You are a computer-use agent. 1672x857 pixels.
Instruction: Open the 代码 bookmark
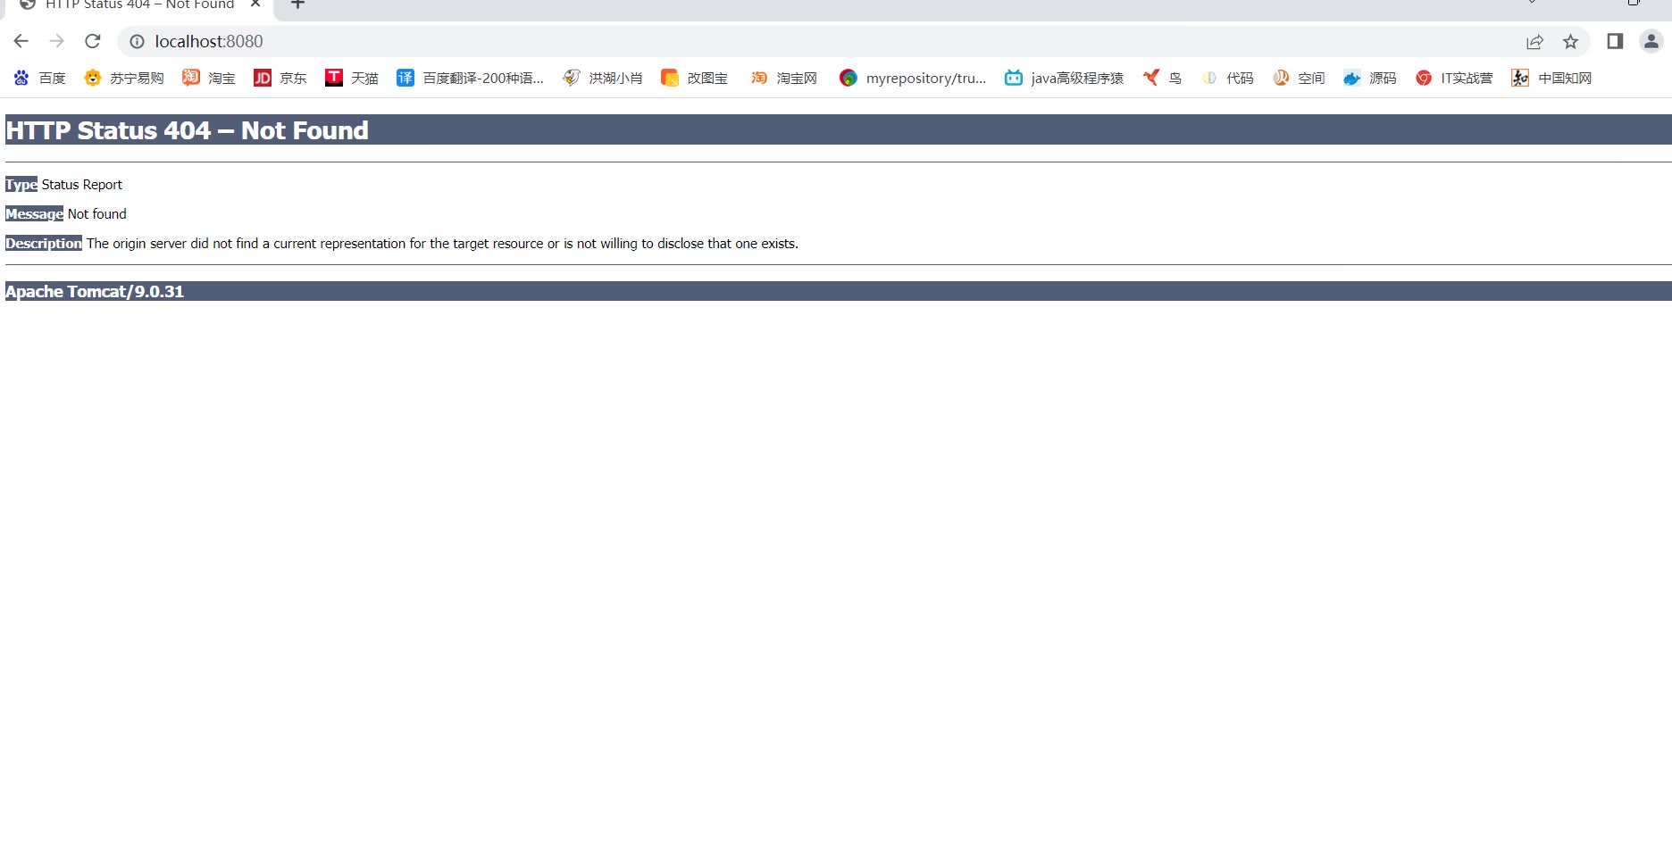pos(1227,78)
